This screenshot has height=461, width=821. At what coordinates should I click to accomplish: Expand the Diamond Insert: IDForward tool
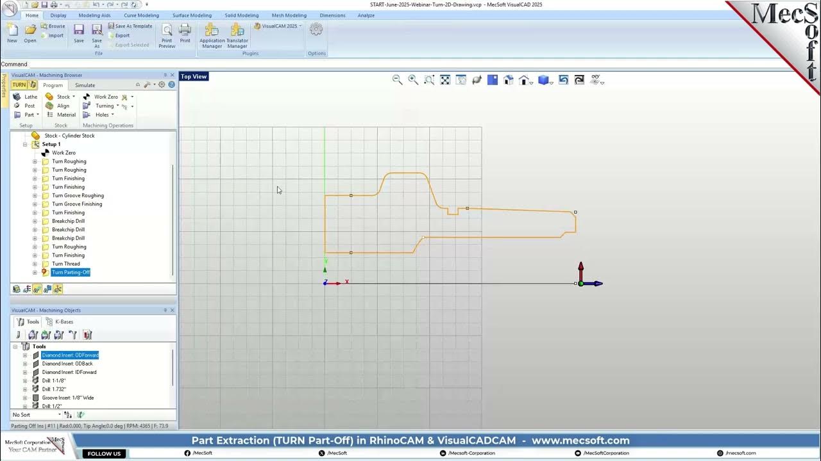(x=25, y=372)
